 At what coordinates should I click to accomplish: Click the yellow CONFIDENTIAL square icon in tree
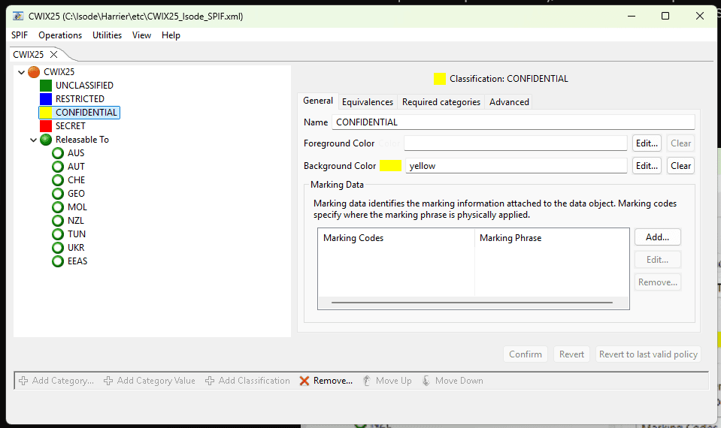46,113
